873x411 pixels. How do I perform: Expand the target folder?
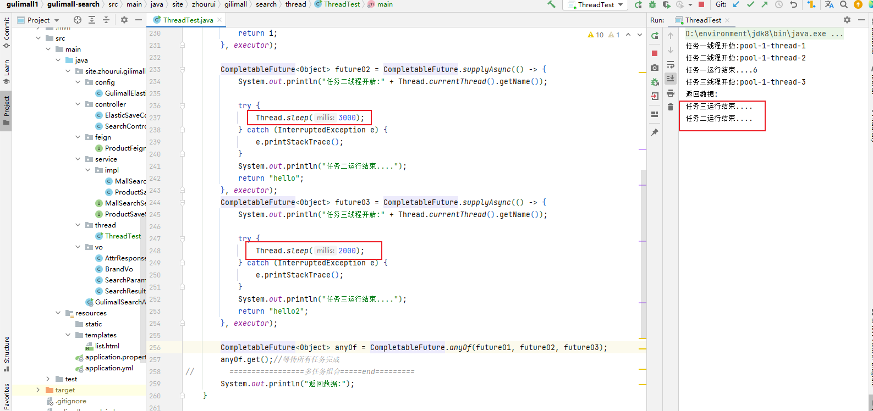(x=38, y=390)
